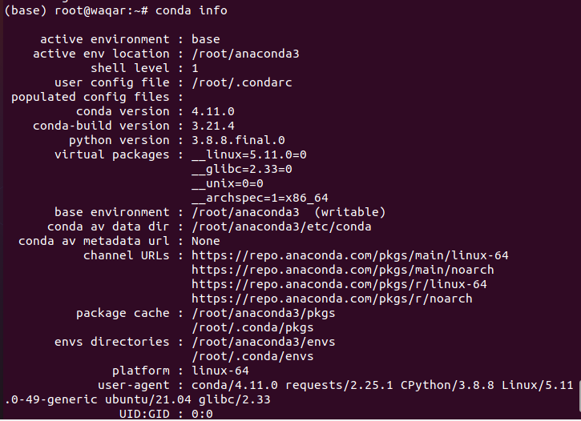
Task: Click the terminal scrollbar at the right edge
Action: pos(579,396)
